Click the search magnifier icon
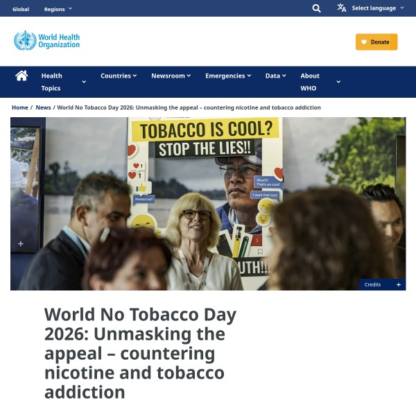 click(x=316, y=8)
